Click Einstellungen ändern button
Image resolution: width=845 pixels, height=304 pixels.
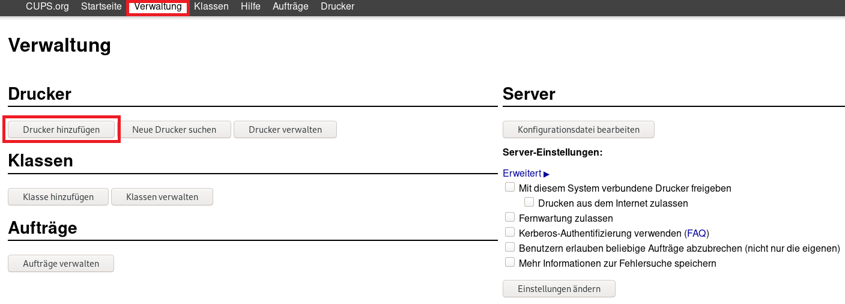click(x=559, y=289)
